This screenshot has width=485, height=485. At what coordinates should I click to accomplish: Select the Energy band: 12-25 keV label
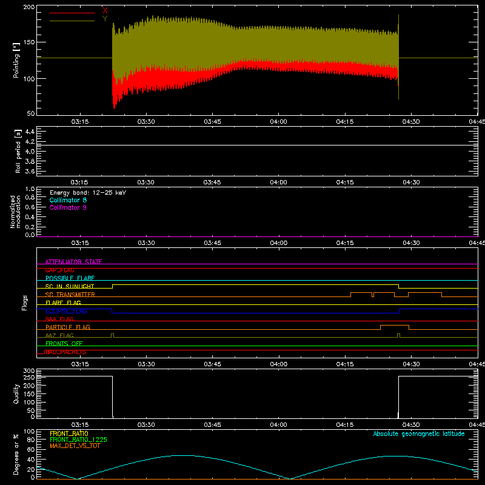88,193
